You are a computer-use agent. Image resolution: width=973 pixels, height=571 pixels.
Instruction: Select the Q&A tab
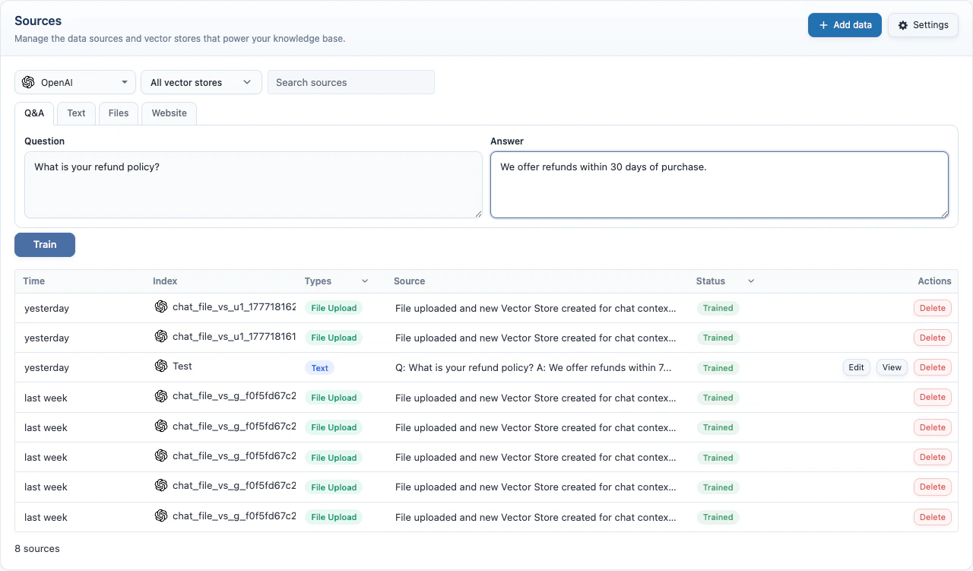(33, 113)
